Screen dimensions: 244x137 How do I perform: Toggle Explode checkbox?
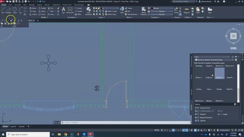coord(196,121)
